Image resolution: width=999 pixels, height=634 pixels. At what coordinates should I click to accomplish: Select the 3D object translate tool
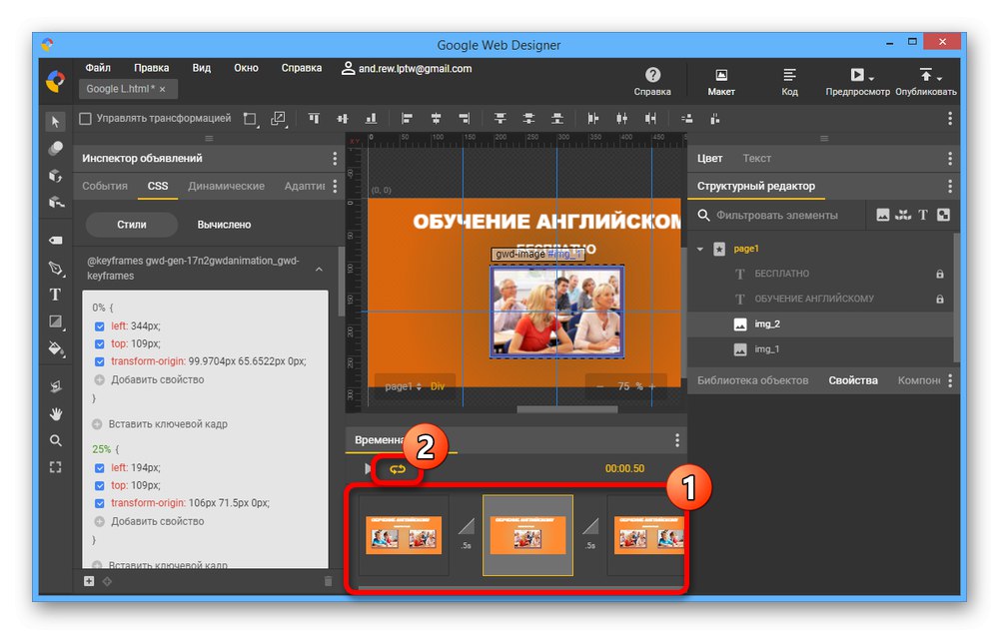coord(55,203)
